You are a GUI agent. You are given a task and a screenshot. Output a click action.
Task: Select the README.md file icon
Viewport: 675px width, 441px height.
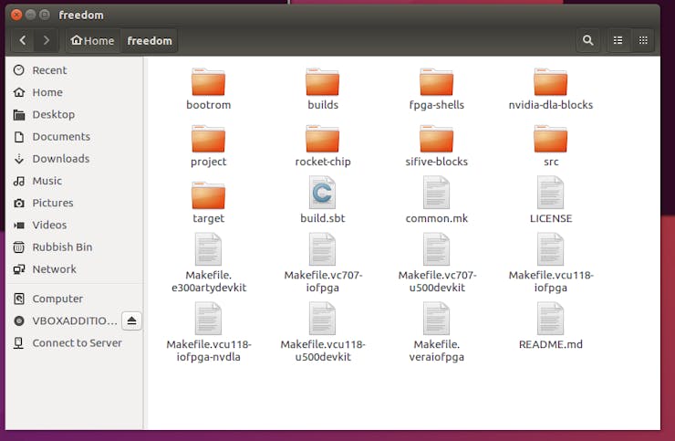pyautogui.click(x=551, y=319)
